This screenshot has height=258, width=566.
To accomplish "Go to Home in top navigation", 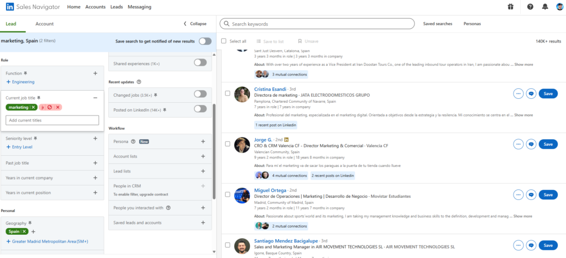I will pos(74,7).
